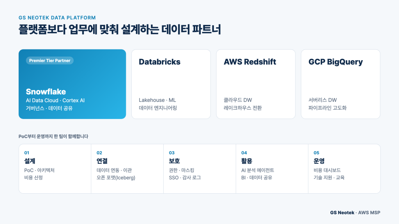Click '클라우드 DW' in Redshift card
Screen dimensions: 399x224
pos(238,100)
